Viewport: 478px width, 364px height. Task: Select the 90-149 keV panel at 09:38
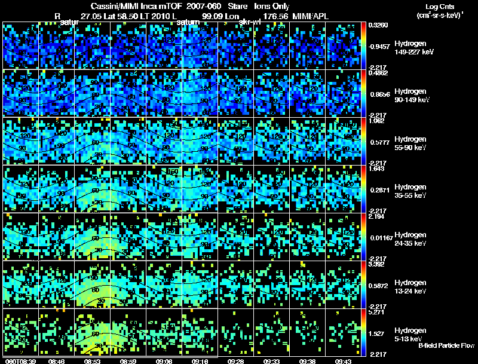(307, 93)
